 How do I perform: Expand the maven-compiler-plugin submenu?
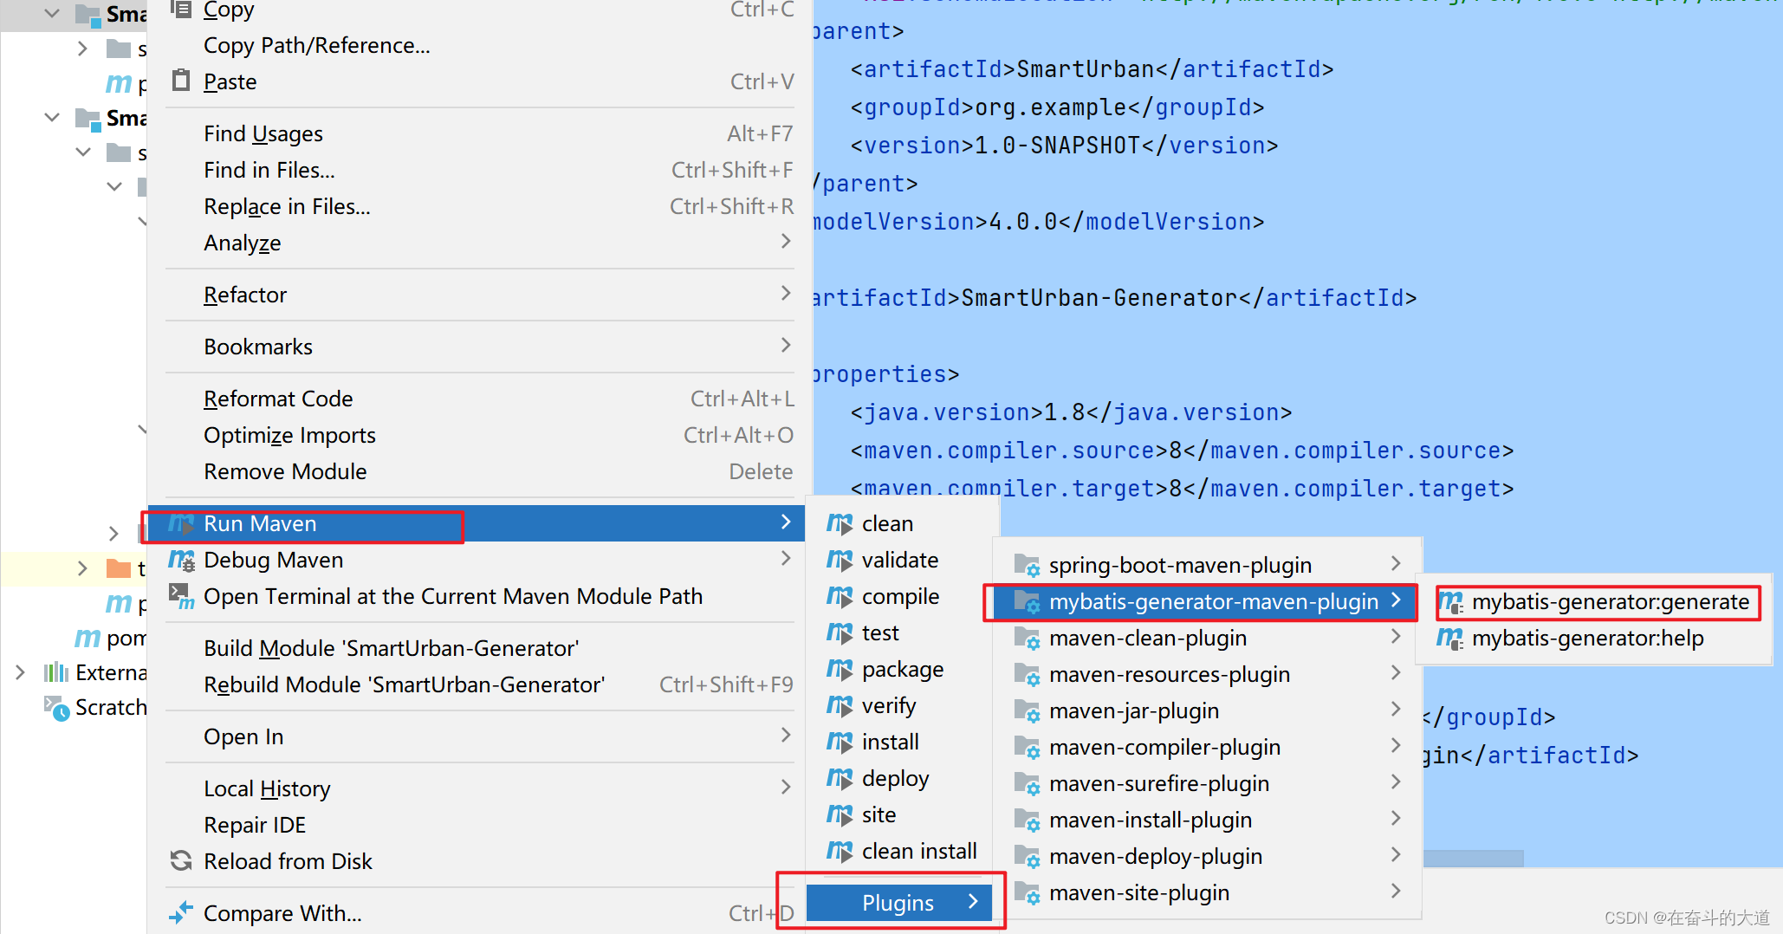click(x=1395, y=746)
